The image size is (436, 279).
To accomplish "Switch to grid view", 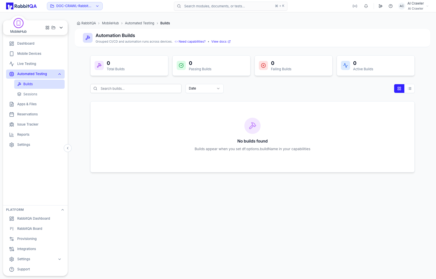I will [x=399, y=89].
